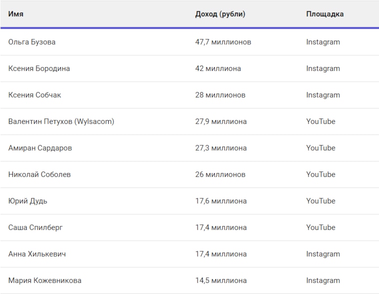Select the name Анна Хилькевич

point(37,254)
